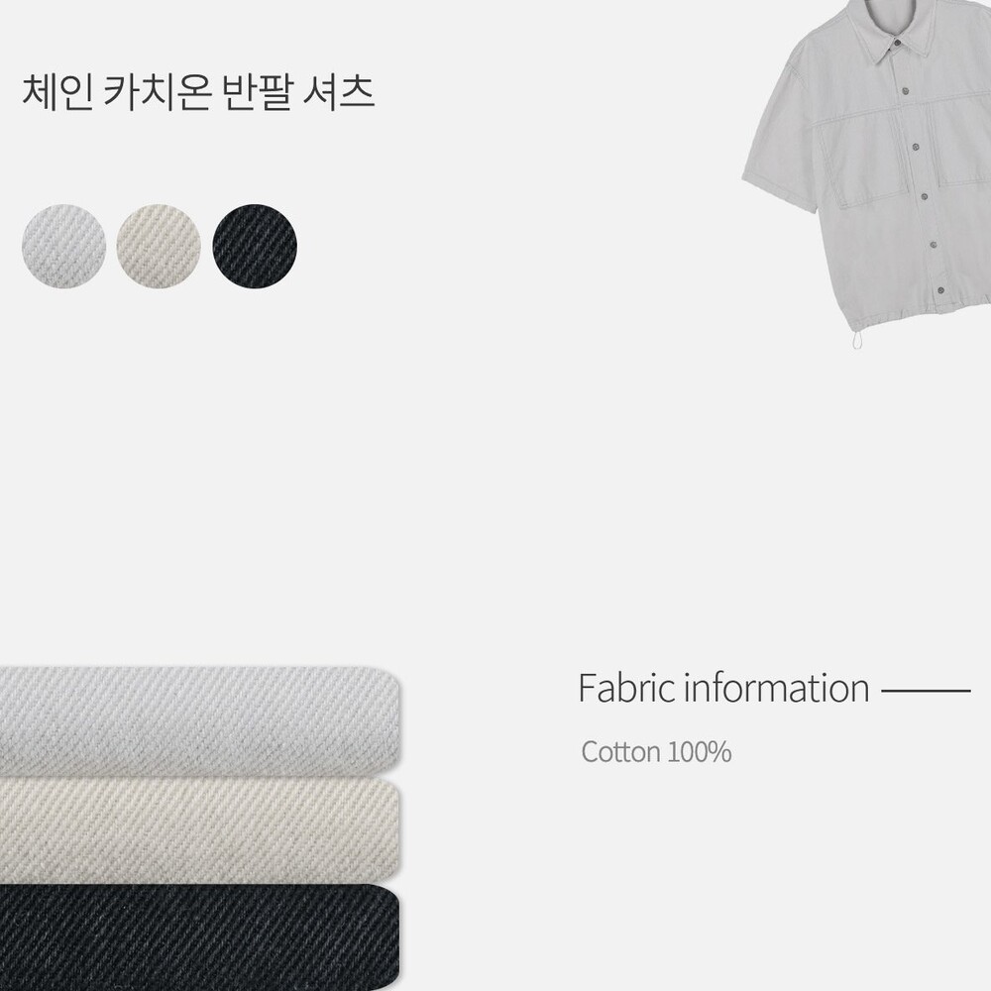The image size is (991, 991).
Task: Click the bottom button on the shirt
Action: pyautogui.click(x=941, y=290)
